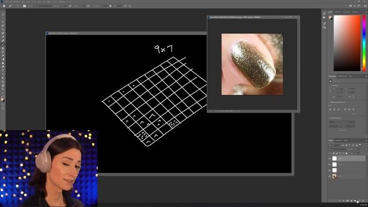The image size is (368, 207).
Task: Open the Filter menu
Action: pyautogui.click(x=40, y=2)
